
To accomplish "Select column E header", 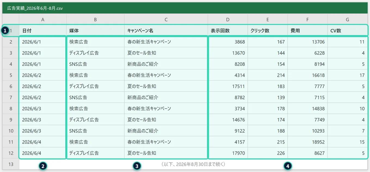I will click(268, 20).
